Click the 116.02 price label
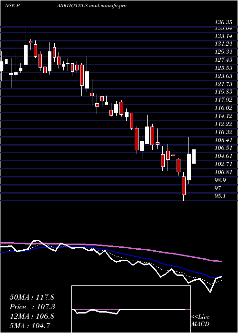The height and width of the screenshot is (333, 238). pos(224,108)
